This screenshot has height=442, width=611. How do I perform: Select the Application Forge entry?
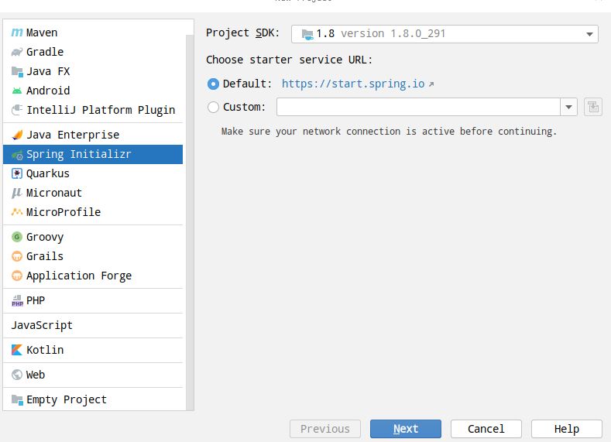pos(93,276)
